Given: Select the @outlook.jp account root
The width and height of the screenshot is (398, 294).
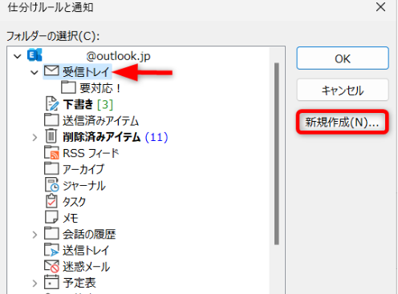Looking at the screenshot, I should click(118, 56).
